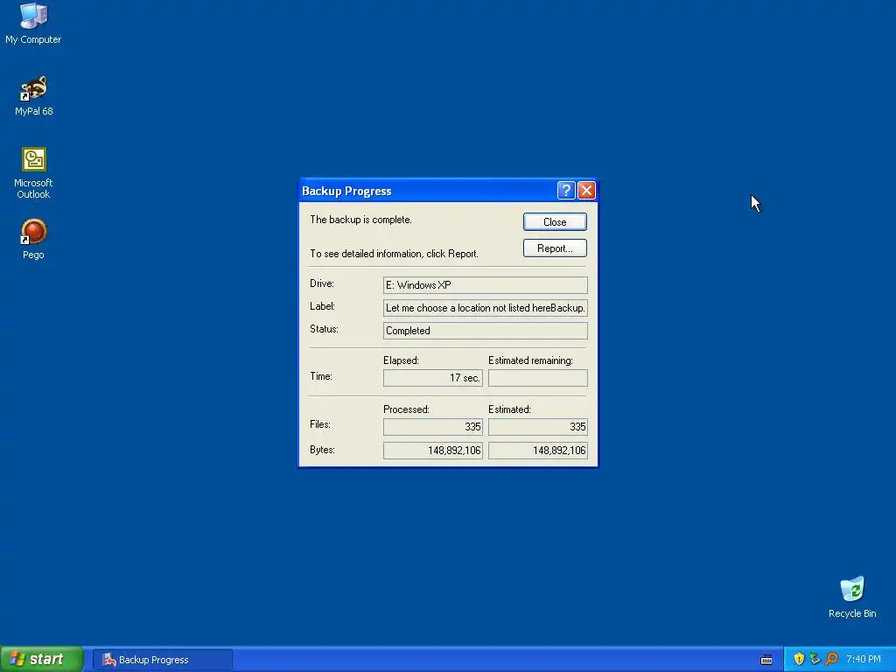Click the Drive field showing E: Windows XP
Screen dimensions: 896x672
click(x=485, y=285)
